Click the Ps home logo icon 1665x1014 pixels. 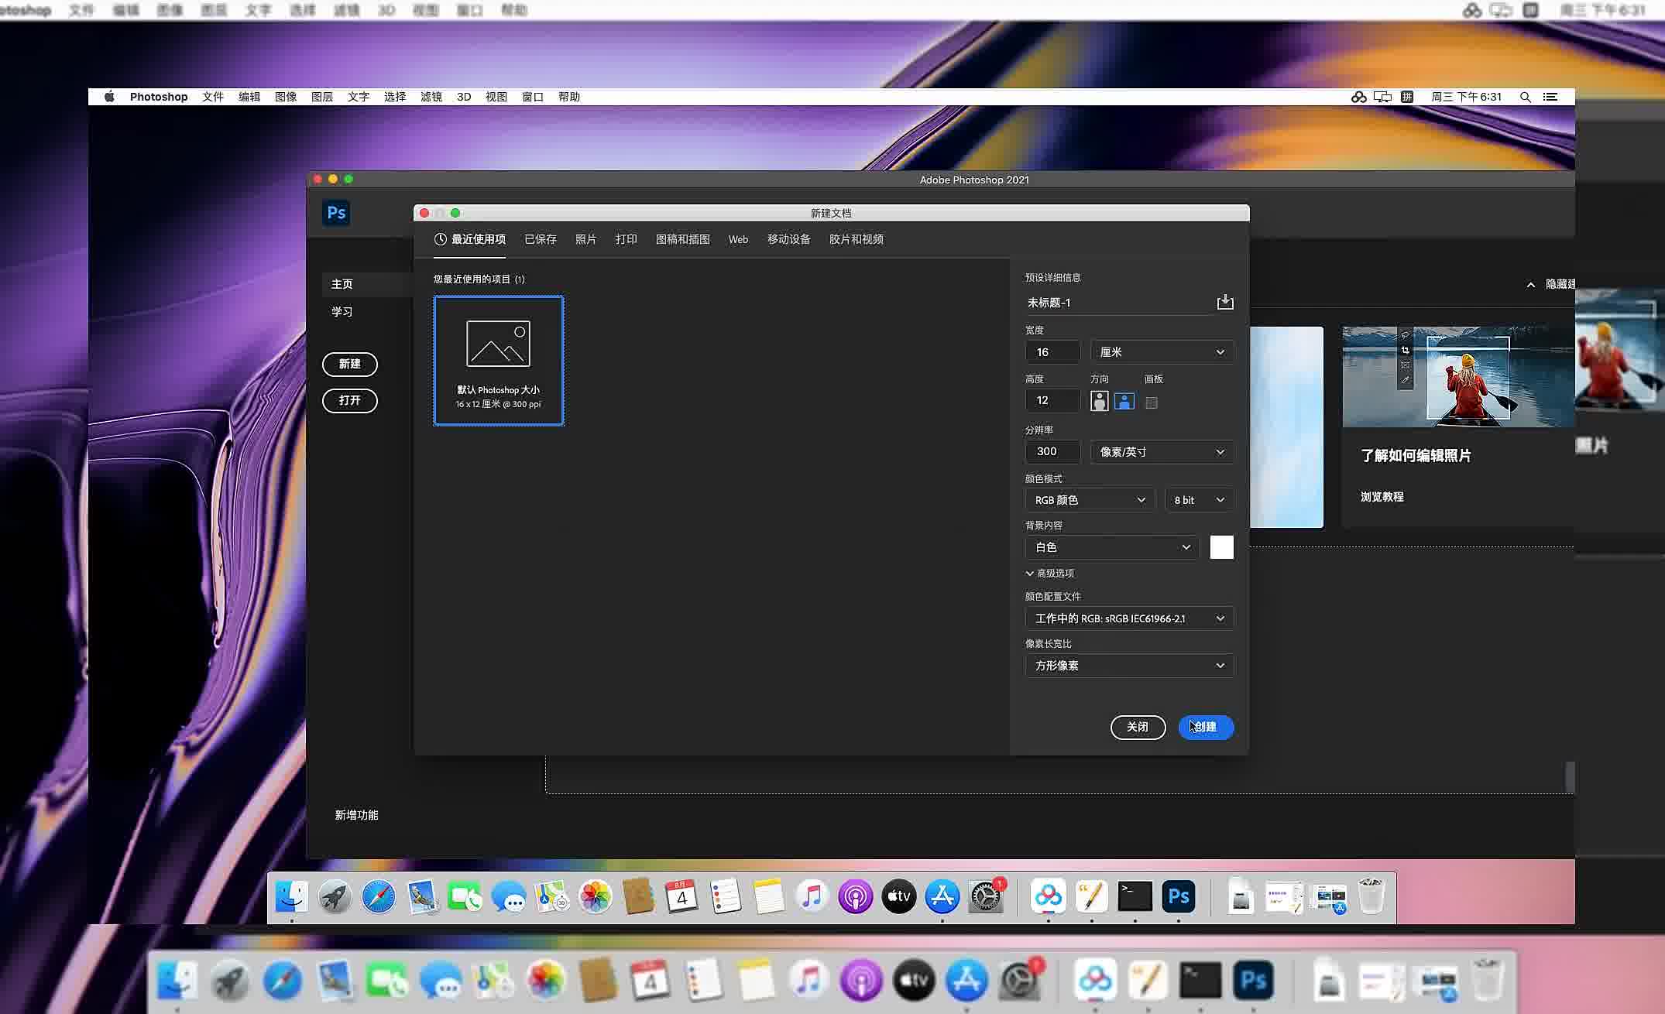336,213
